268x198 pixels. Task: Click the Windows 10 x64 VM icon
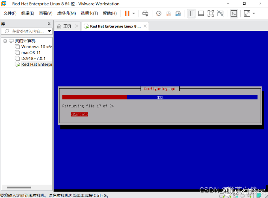[17, 47]
